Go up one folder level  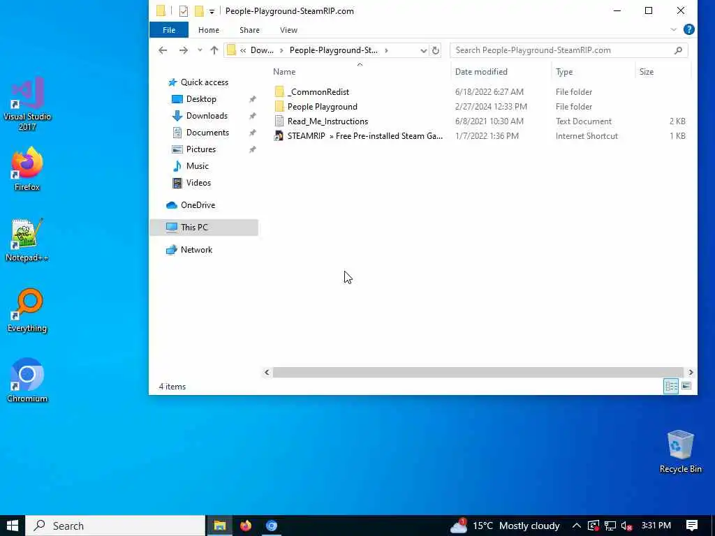(x=214, y=50)
